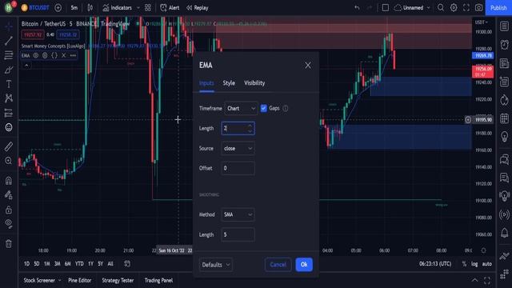This screenshot has height=288, width=512.
Task: Undo the last action
Action: tap(357, 8)
